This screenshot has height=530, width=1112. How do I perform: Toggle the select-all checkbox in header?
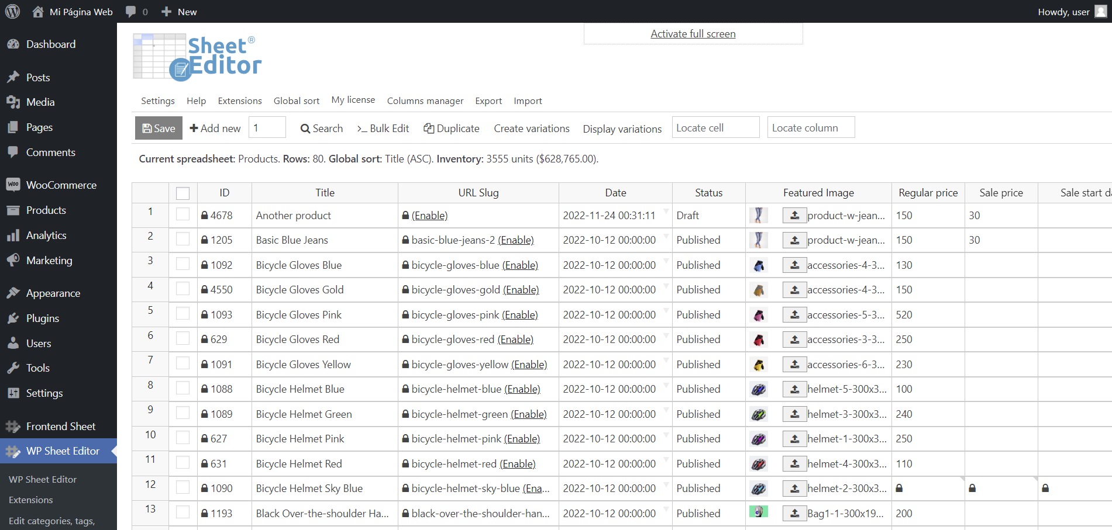pos(183,193)
